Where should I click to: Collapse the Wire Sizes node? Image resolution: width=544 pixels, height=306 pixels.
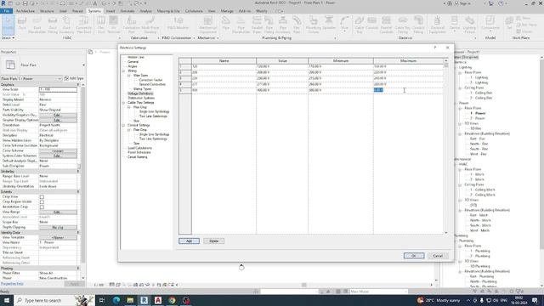(128, 76)
